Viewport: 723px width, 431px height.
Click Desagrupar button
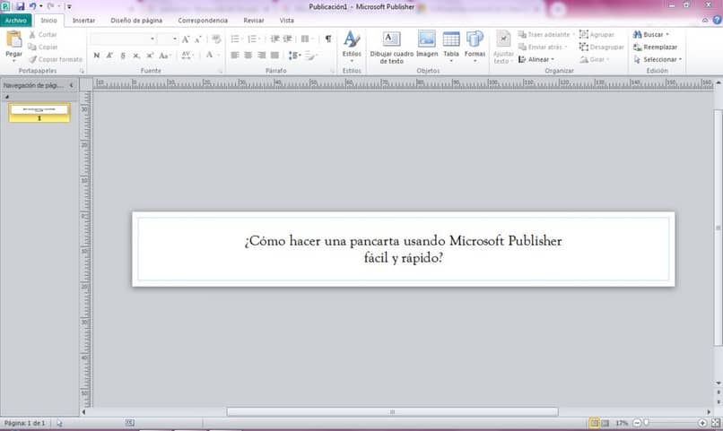coord(601,47)
